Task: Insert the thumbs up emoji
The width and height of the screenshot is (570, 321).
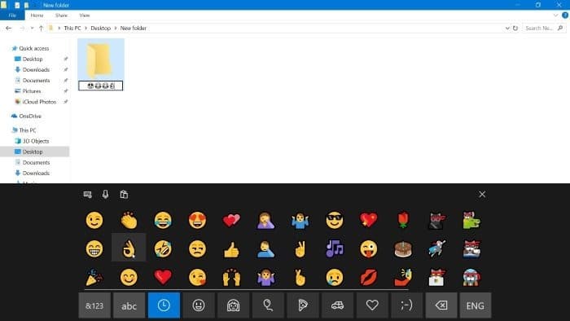Action: pyautogui.click(x=231, y=249)
